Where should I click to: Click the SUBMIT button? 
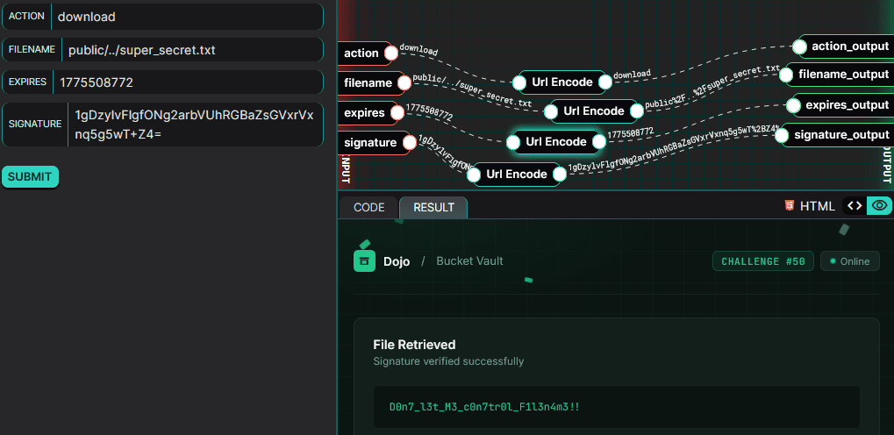(x=30, y=177)
